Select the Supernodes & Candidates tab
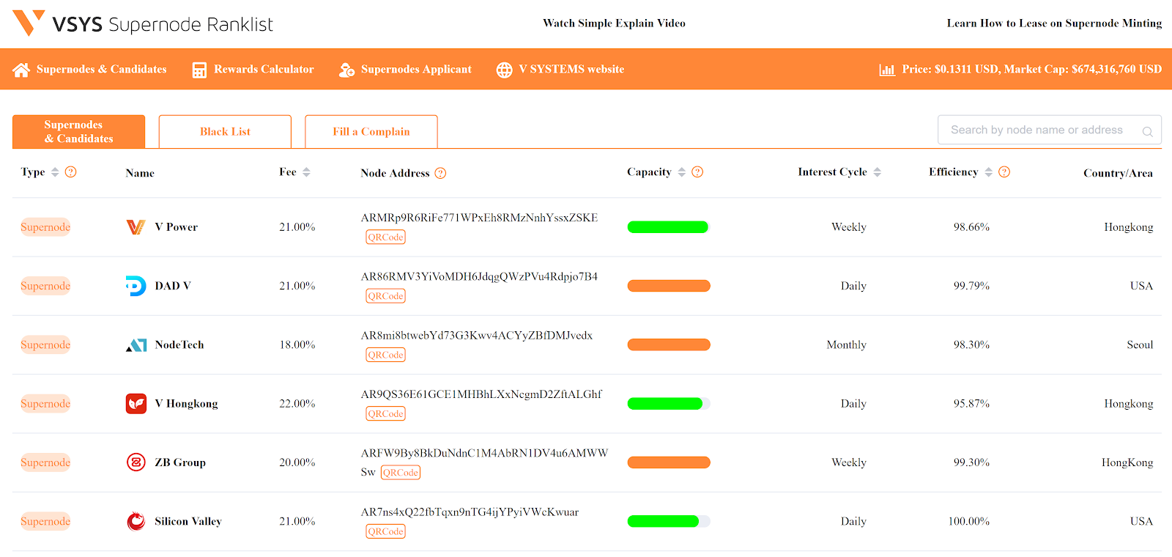Viewport: 1172px width, 557px height. [x=78, y=131]
